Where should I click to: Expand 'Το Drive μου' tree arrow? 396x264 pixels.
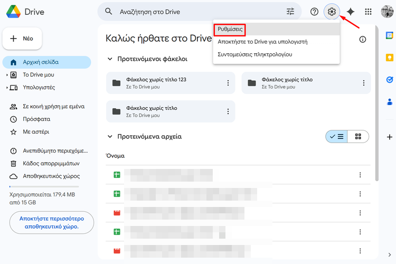(x=7, y=75)
